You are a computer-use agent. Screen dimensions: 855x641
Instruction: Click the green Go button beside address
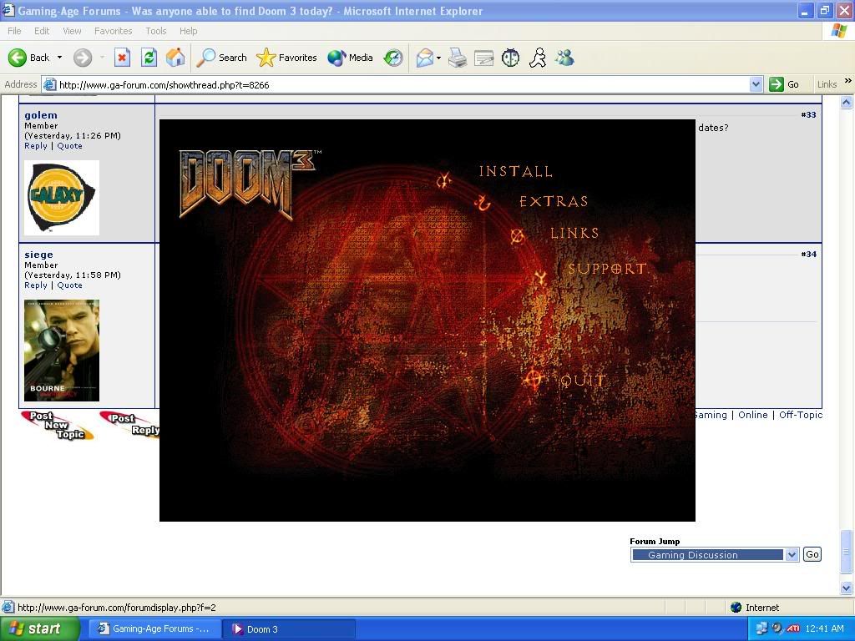[x=784, y=84]
